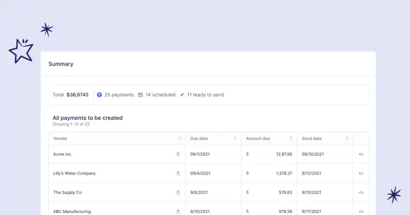This screenshot has height=215, width=410.
Task: Toggle eye icon for Lilly's Water Company row
Action: (x=361, y=174)
